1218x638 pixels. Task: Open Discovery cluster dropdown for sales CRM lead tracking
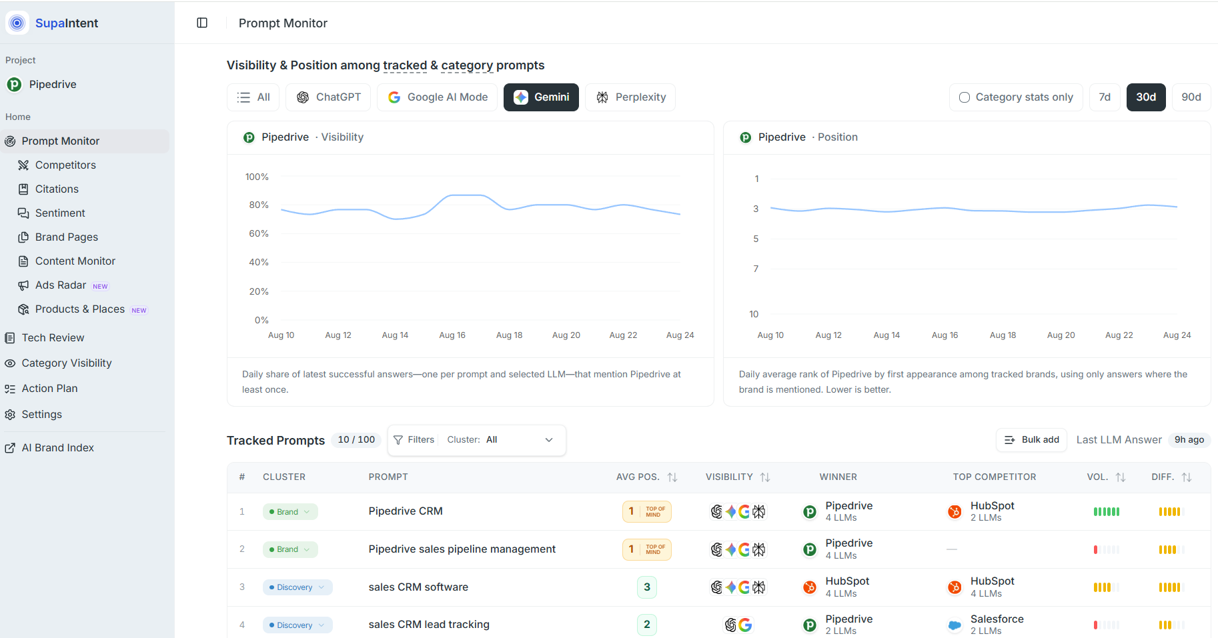point(297,625)
